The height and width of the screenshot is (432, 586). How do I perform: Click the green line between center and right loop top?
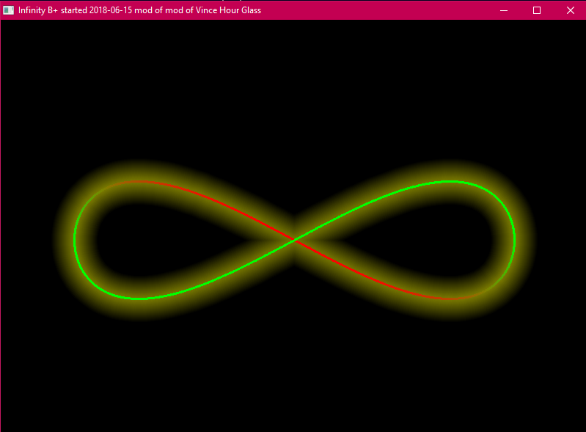point(367,205)
